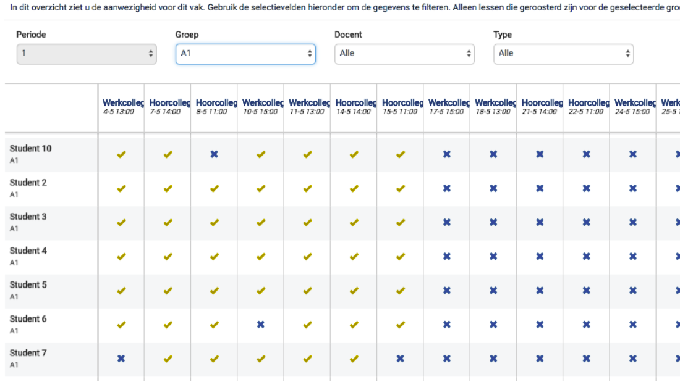Click Student 6's absent cross for 10-5 15:00
Viewport: 680px width, 382px height.
261,325
